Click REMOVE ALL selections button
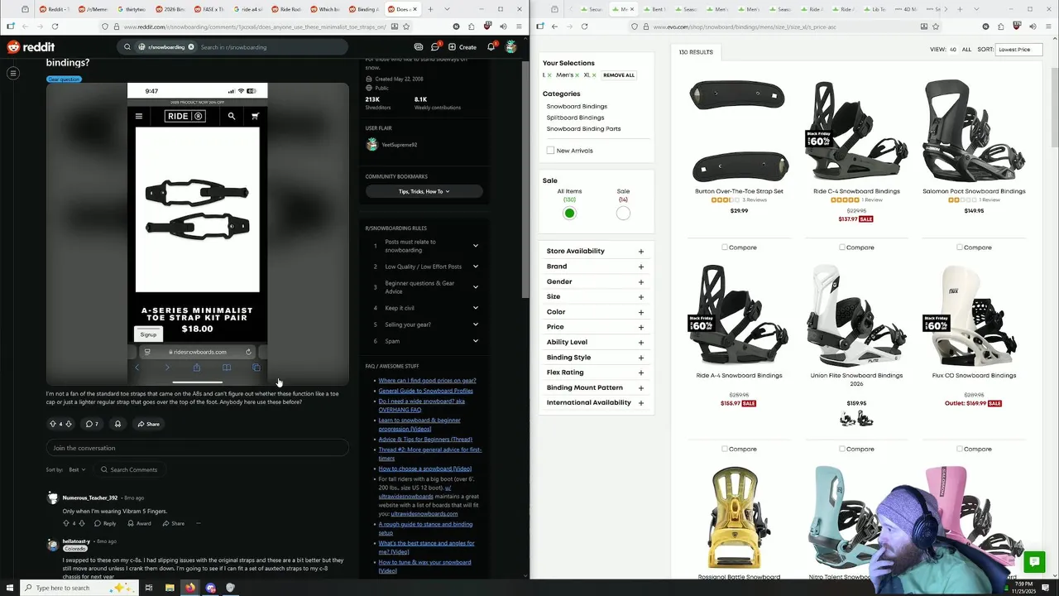The width and height of the screenshot is (1059, 596). point(619,75)
